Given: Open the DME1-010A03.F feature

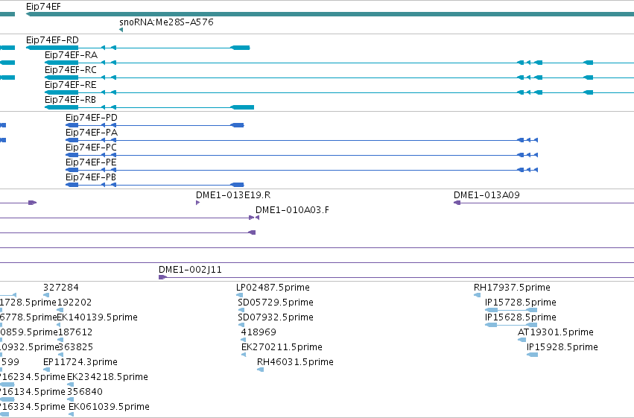Looking at the screenshot, I should (257, 218).
